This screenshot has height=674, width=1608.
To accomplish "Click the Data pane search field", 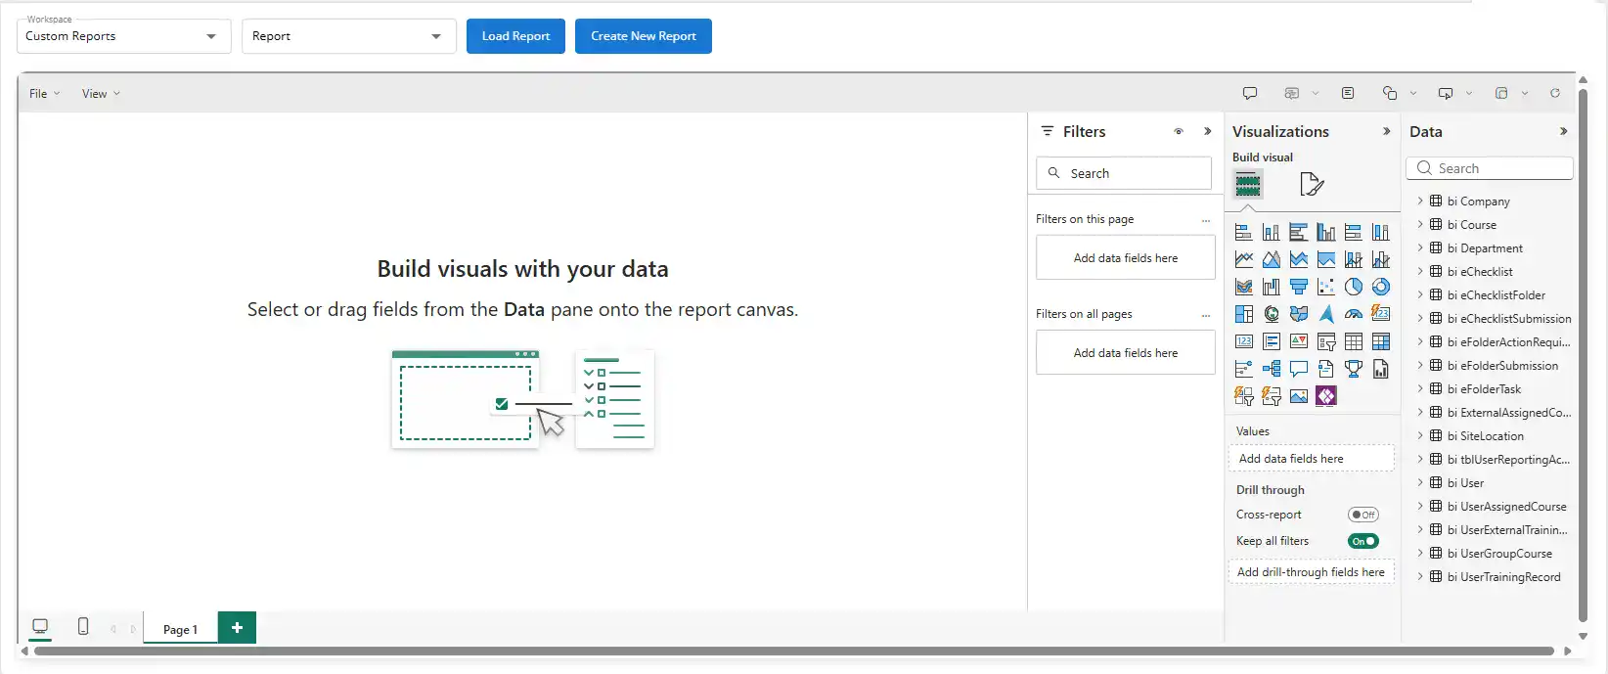I will 1490,168.
